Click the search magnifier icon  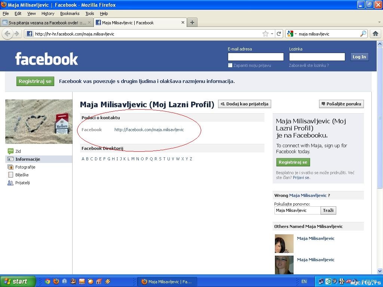[x=363, y=34]
